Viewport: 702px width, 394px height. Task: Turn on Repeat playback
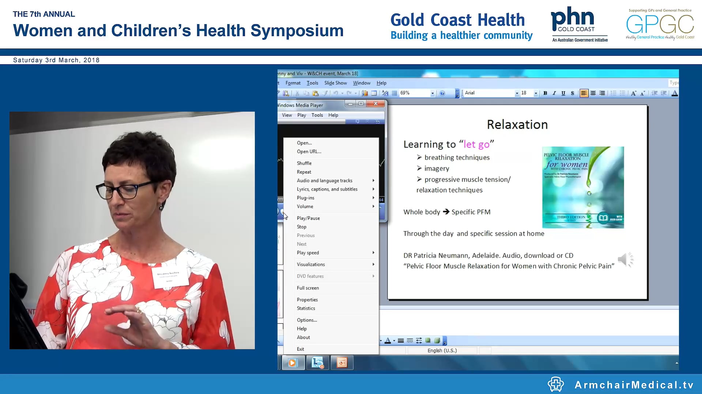[x=304, y=172]
